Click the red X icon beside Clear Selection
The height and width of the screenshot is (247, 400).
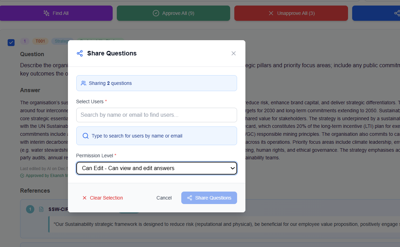point(85,198)
